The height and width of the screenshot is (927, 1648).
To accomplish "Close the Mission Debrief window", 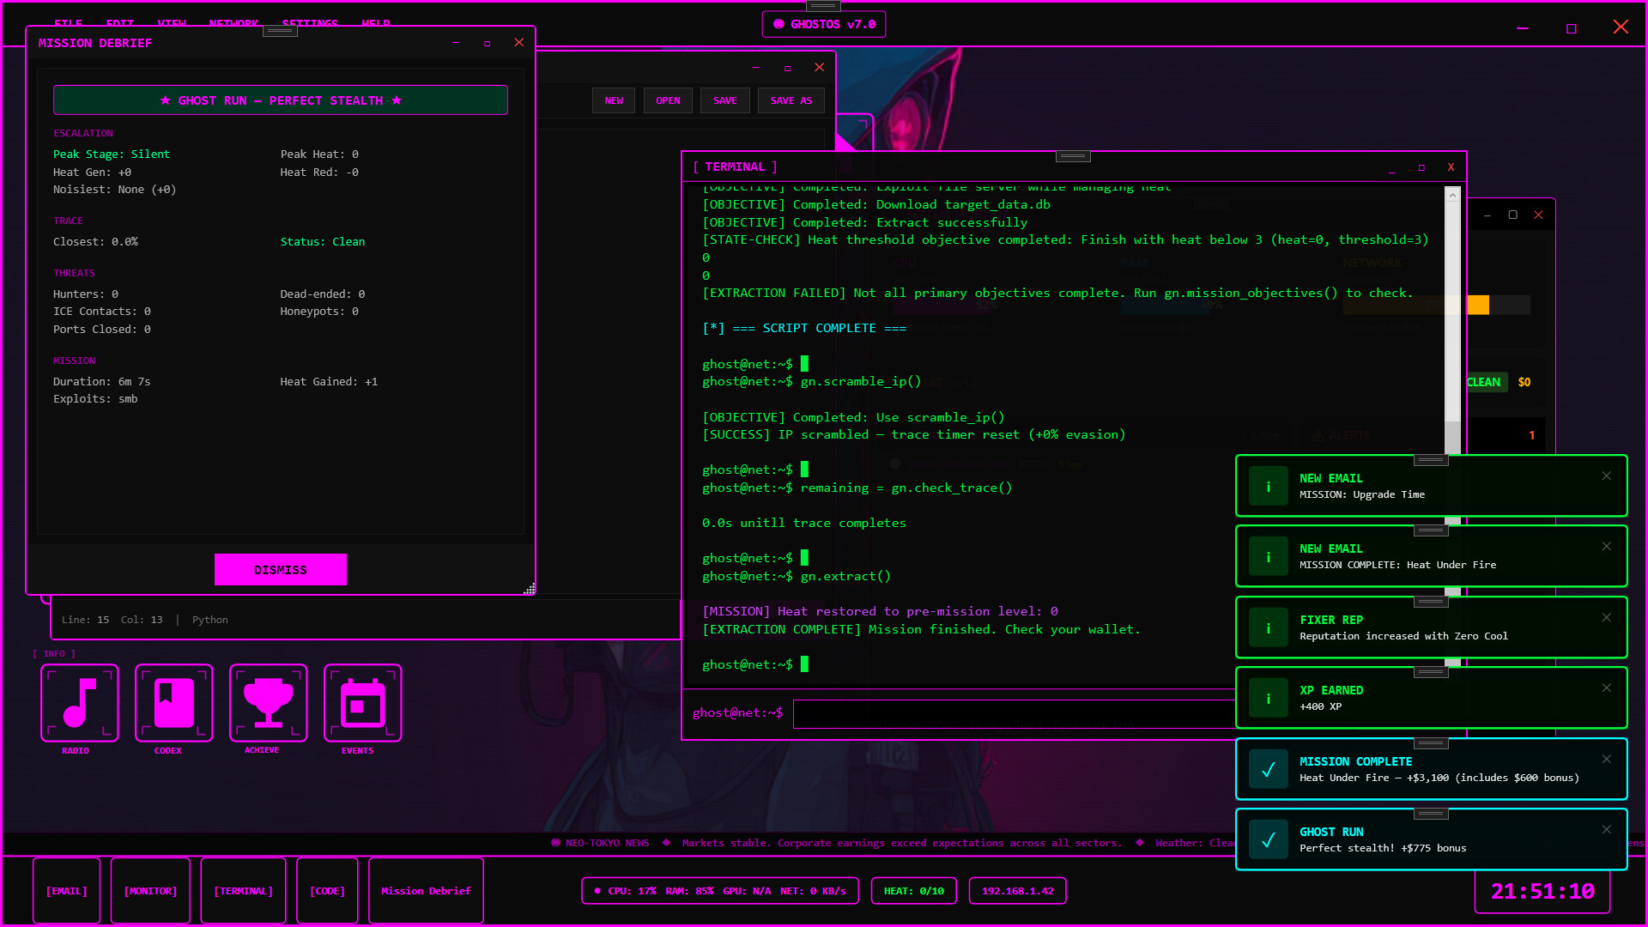I will (x=518, y=43).
